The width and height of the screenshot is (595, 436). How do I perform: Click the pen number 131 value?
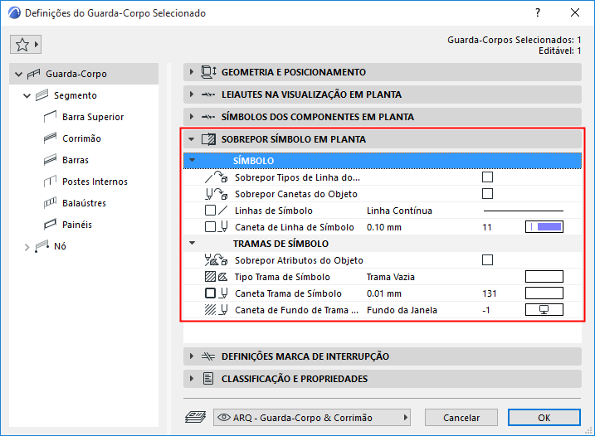(x=490, y=293)
